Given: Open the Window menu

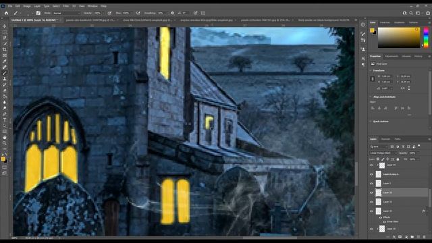Looking at the screenshot, I should 92,6.
